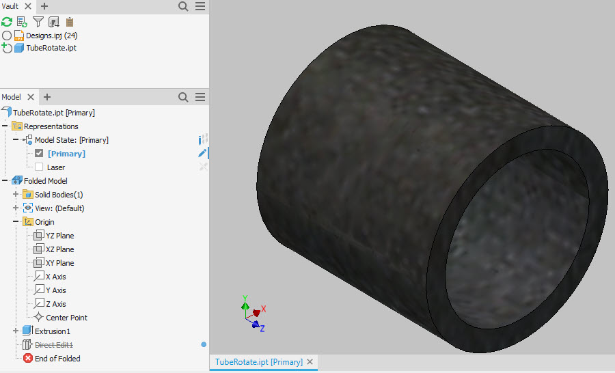
Task: Select the Designs.ipj (24) project file
Action: coord(51,36)
